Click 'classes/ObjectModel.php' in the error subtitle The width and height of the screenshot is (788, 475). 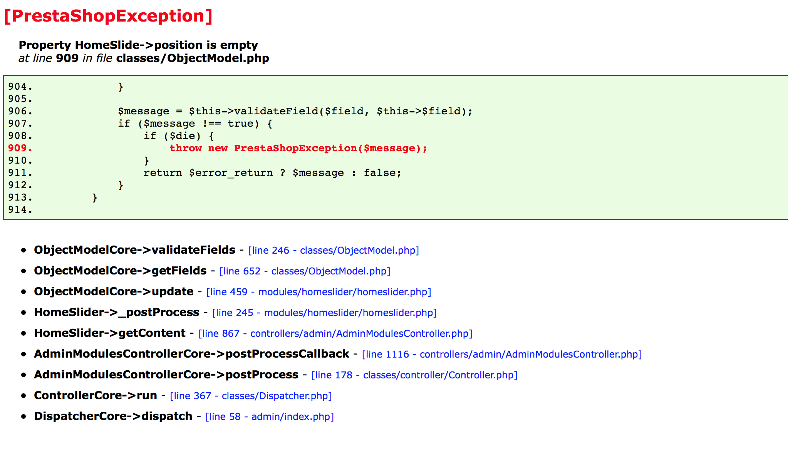pyautogui.click(x=193, y=58)
